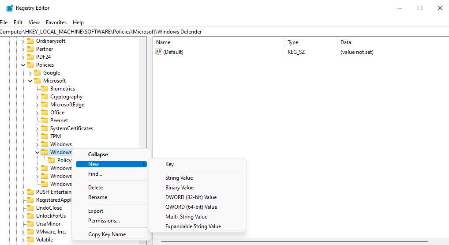Expand the SystemCertificates key
Screen dimensions: 449x245
coord(37,128)
